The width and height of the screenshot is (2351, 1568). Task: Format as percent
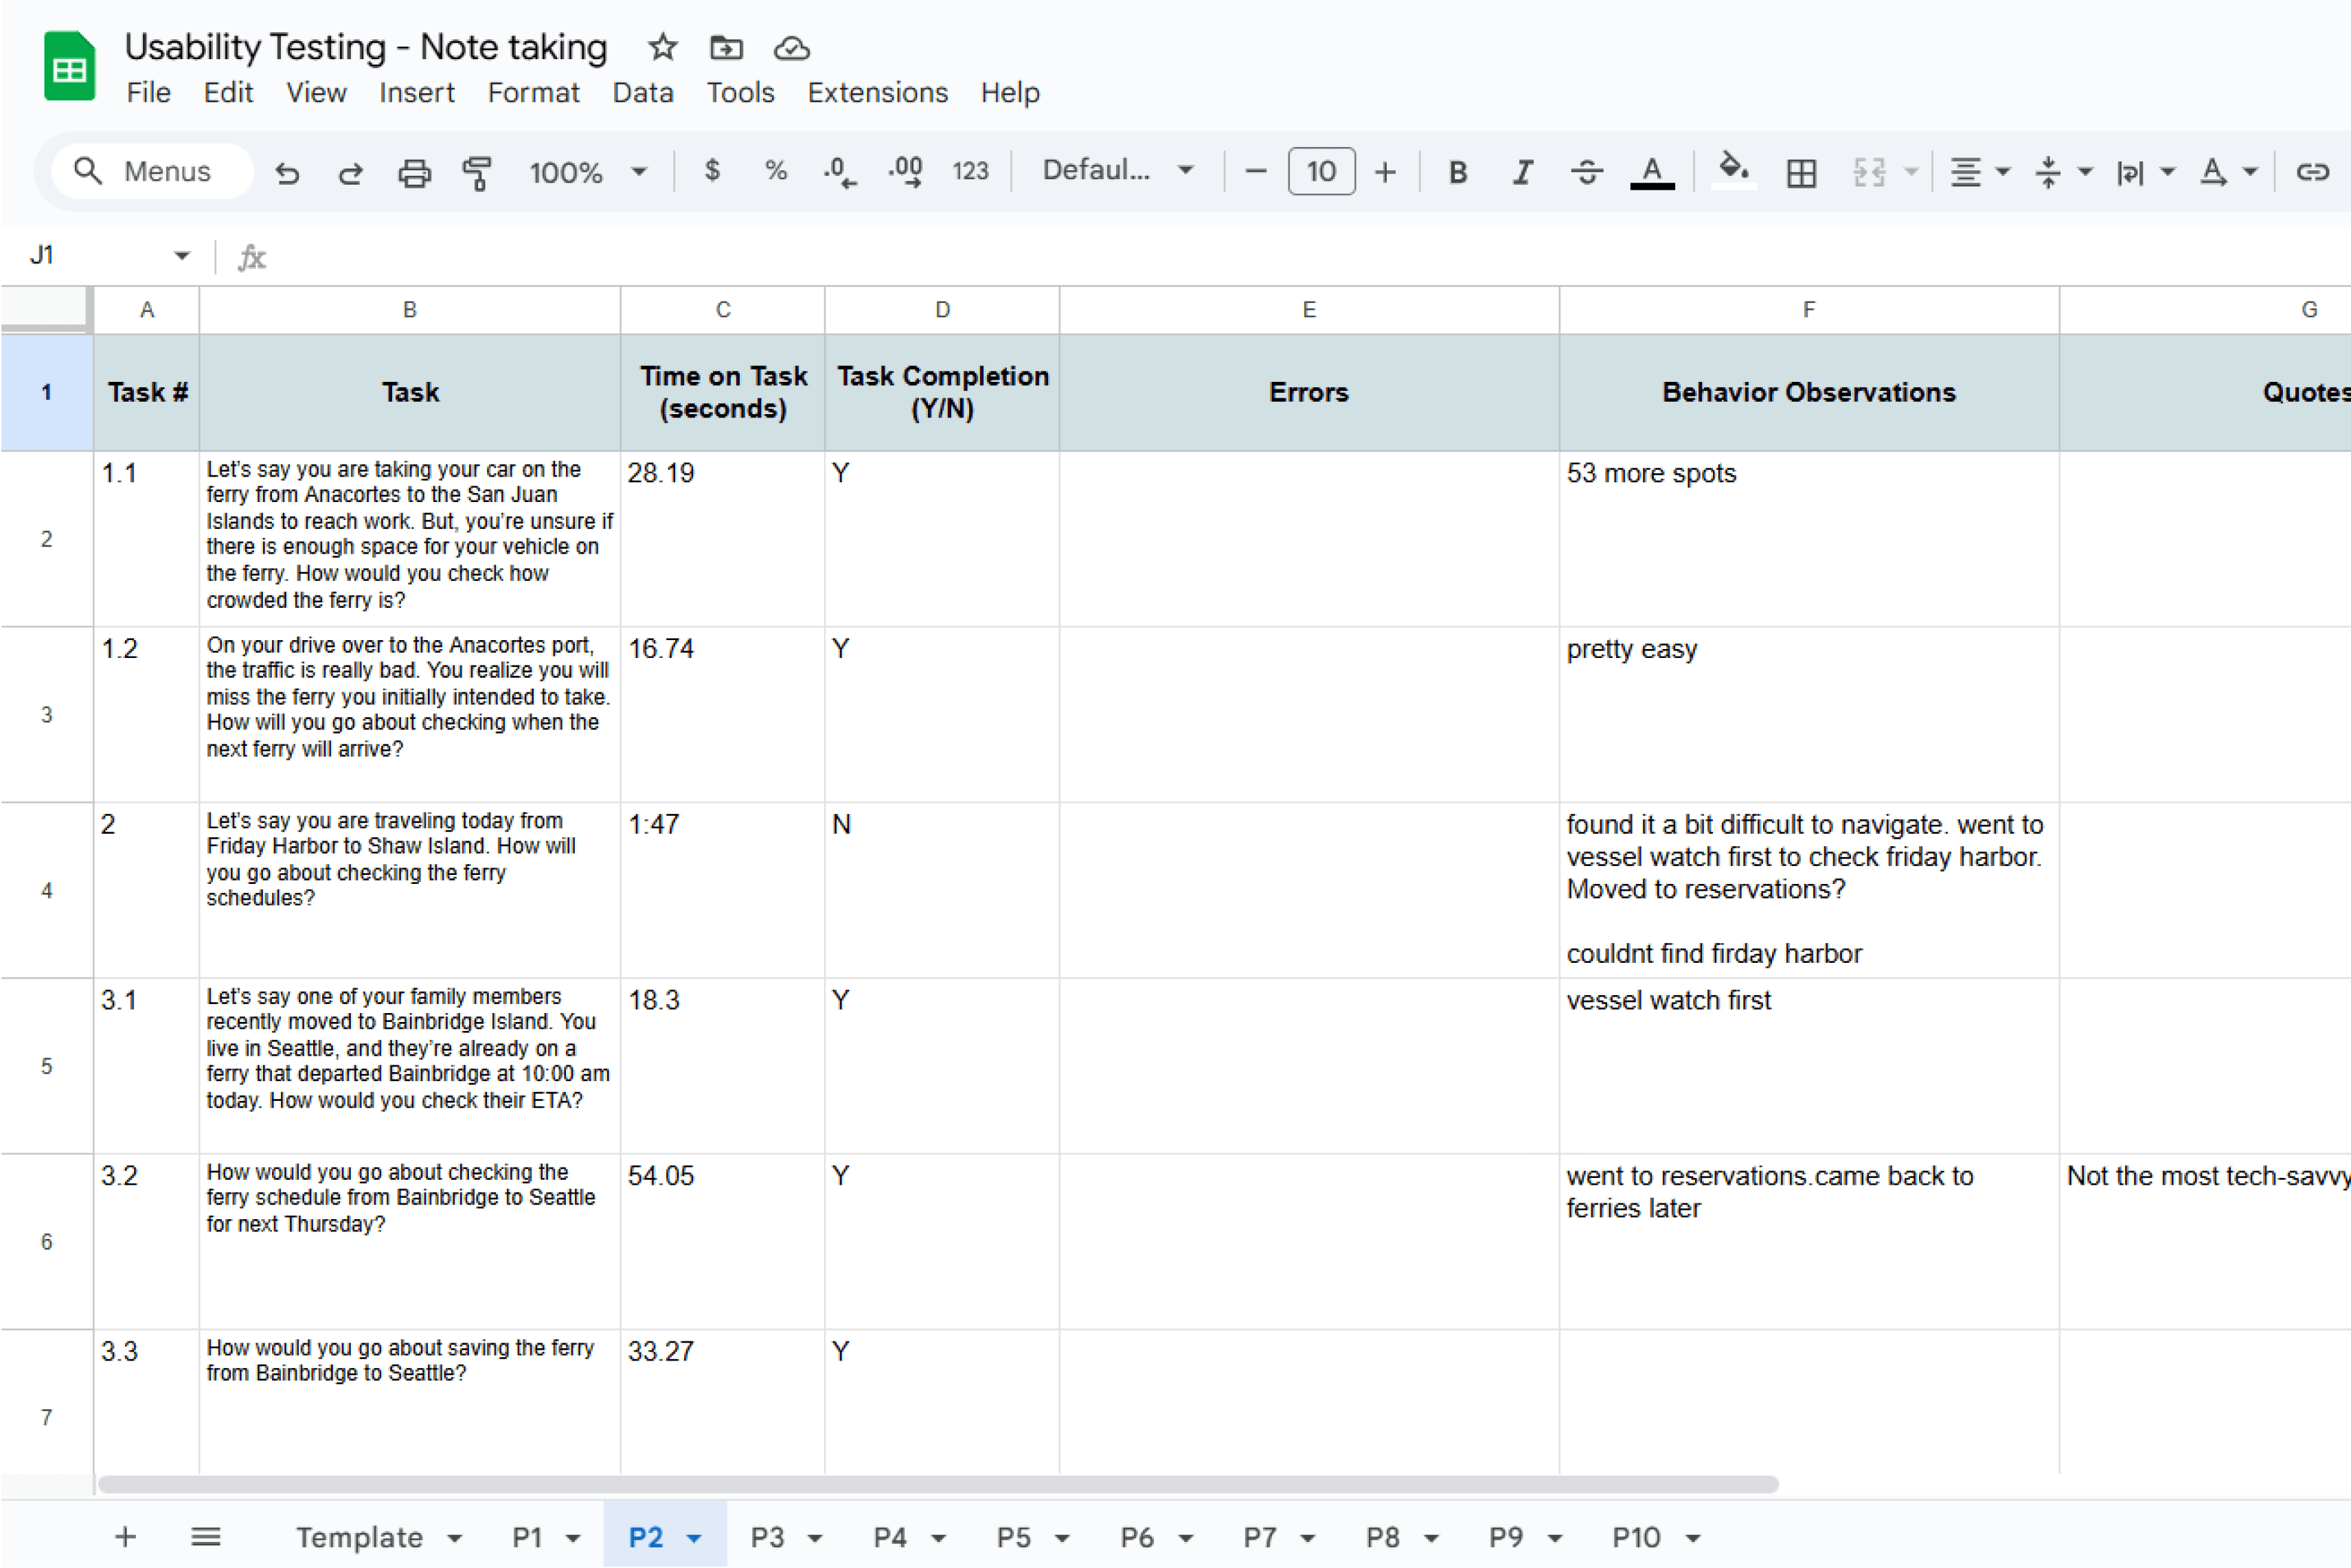(x=775, y=171)
